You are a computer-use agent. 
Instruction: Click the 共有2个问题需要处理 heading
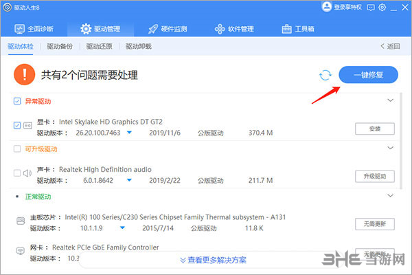pyautogui.click(x=89, y=75)
